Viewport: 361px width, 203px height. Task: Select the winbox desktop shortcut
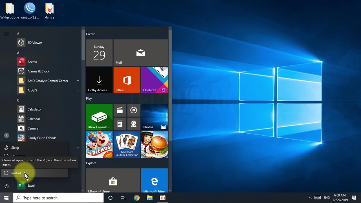(30, 11)
